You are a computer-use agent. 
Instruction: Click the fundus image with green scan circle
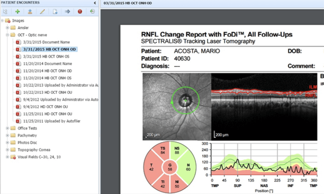pos(177,107)
